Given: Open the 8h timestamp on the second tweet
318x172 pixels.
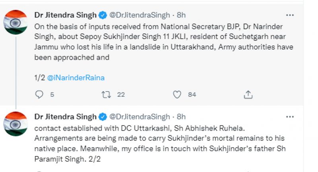Looking at the screenshot, I should 181,117.
